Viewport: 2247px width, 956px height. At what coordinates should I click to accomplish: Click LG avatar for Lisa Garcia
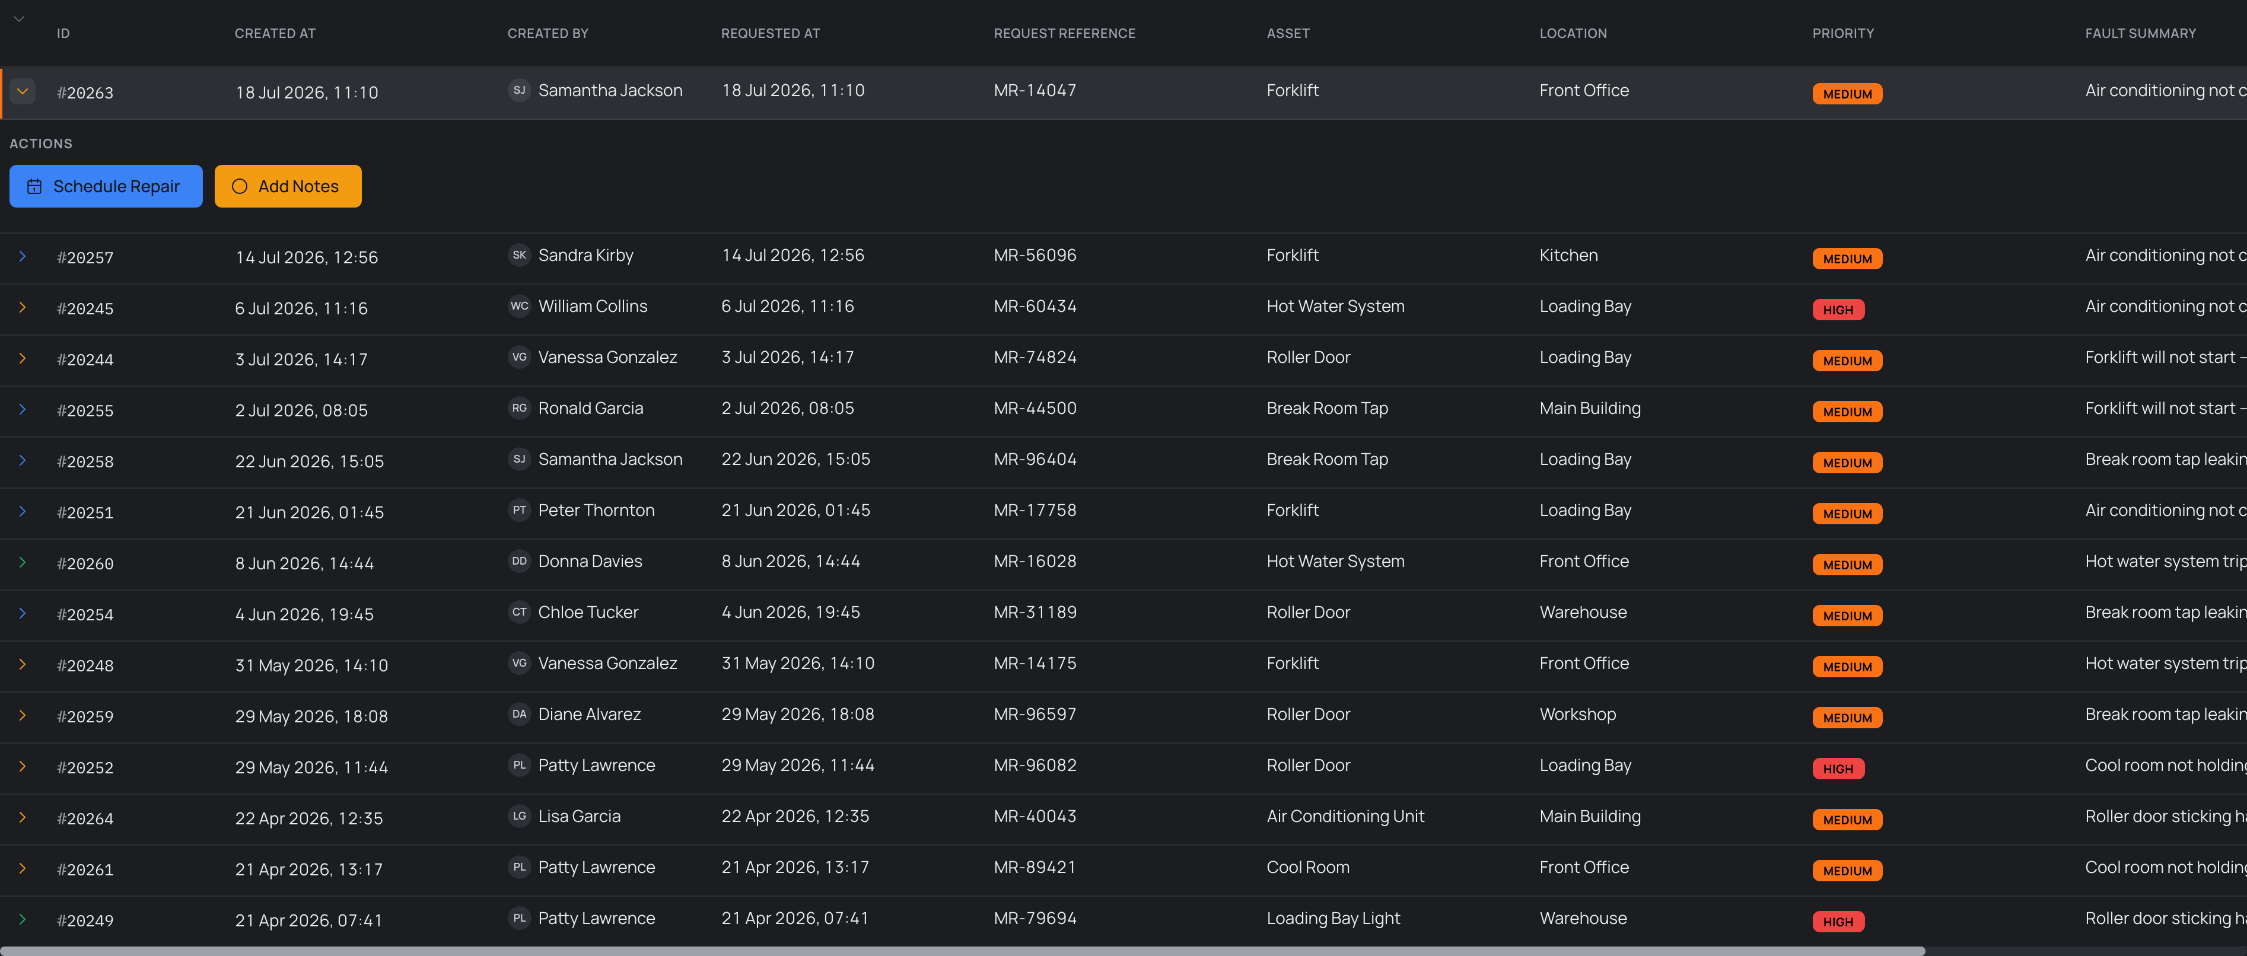coord(519,815)
